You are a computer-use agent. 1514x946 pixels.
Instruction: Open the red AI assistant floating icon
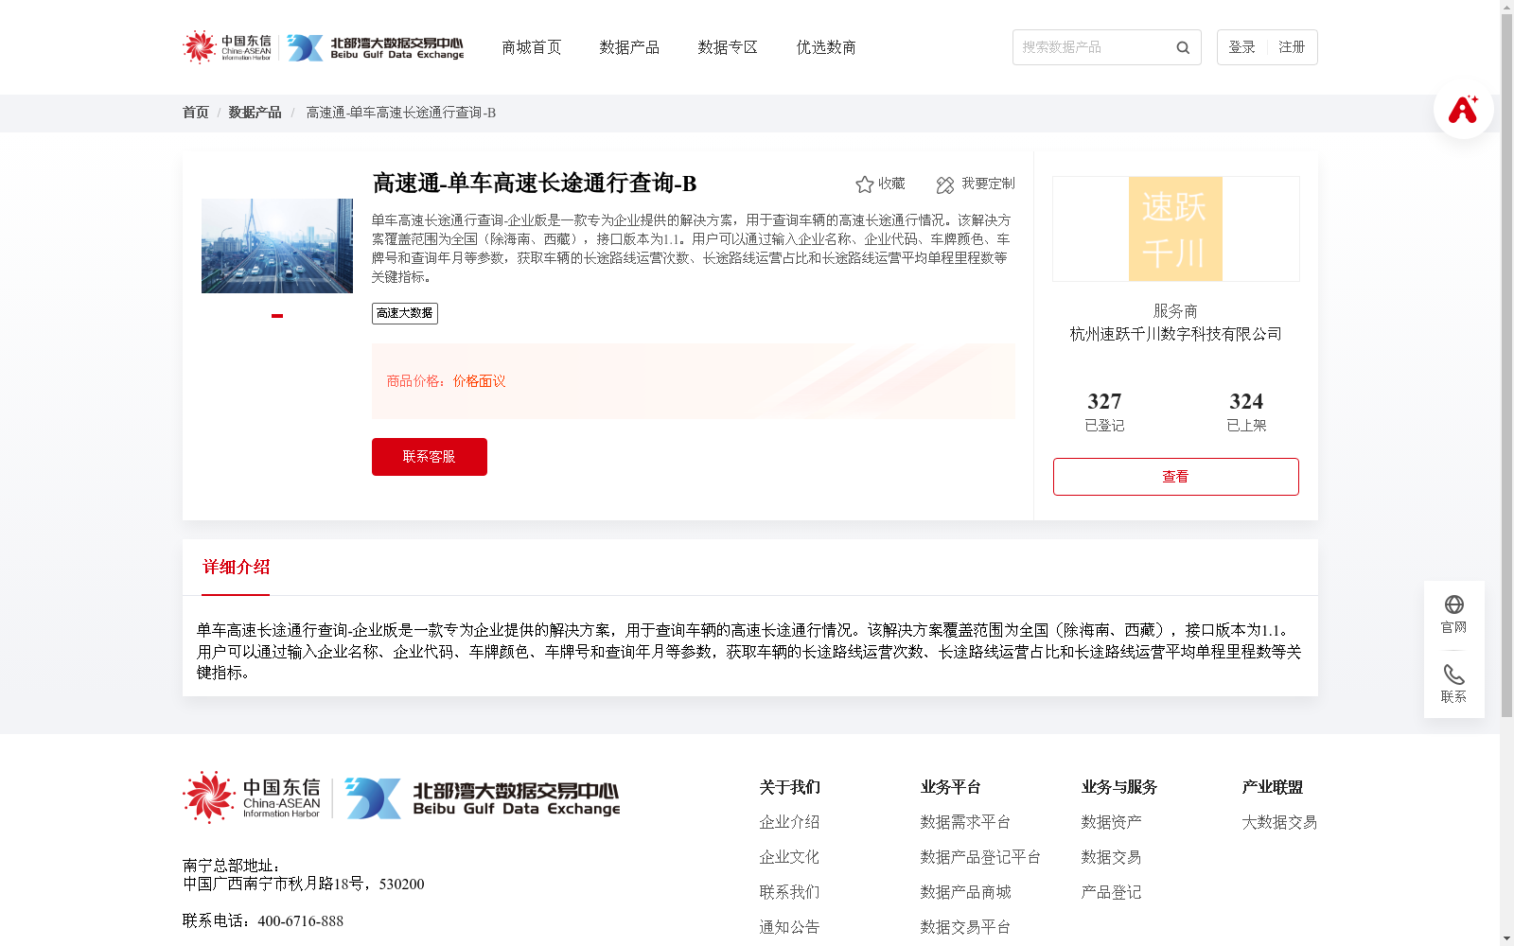point(1463,109)
